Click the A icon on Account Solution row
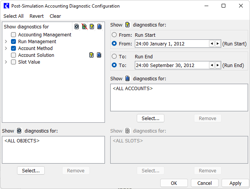Screen dimensions: 250x189 point(99,55)
